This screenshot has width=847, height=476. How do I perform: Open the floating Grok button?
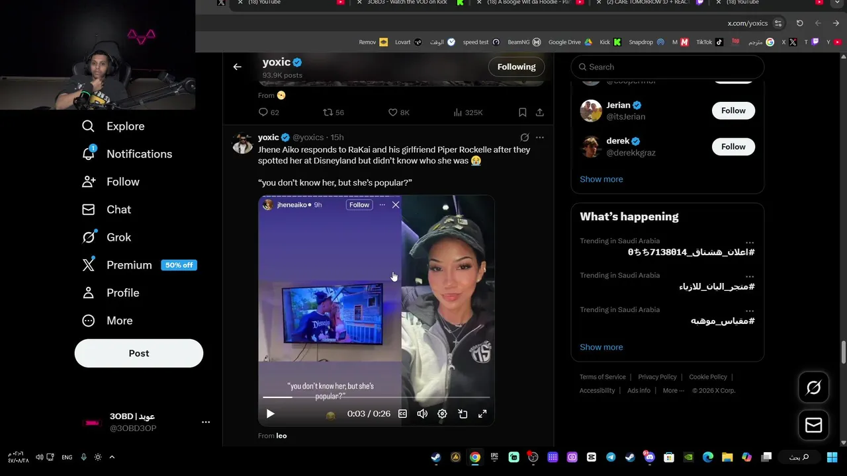tap(813, 388)
